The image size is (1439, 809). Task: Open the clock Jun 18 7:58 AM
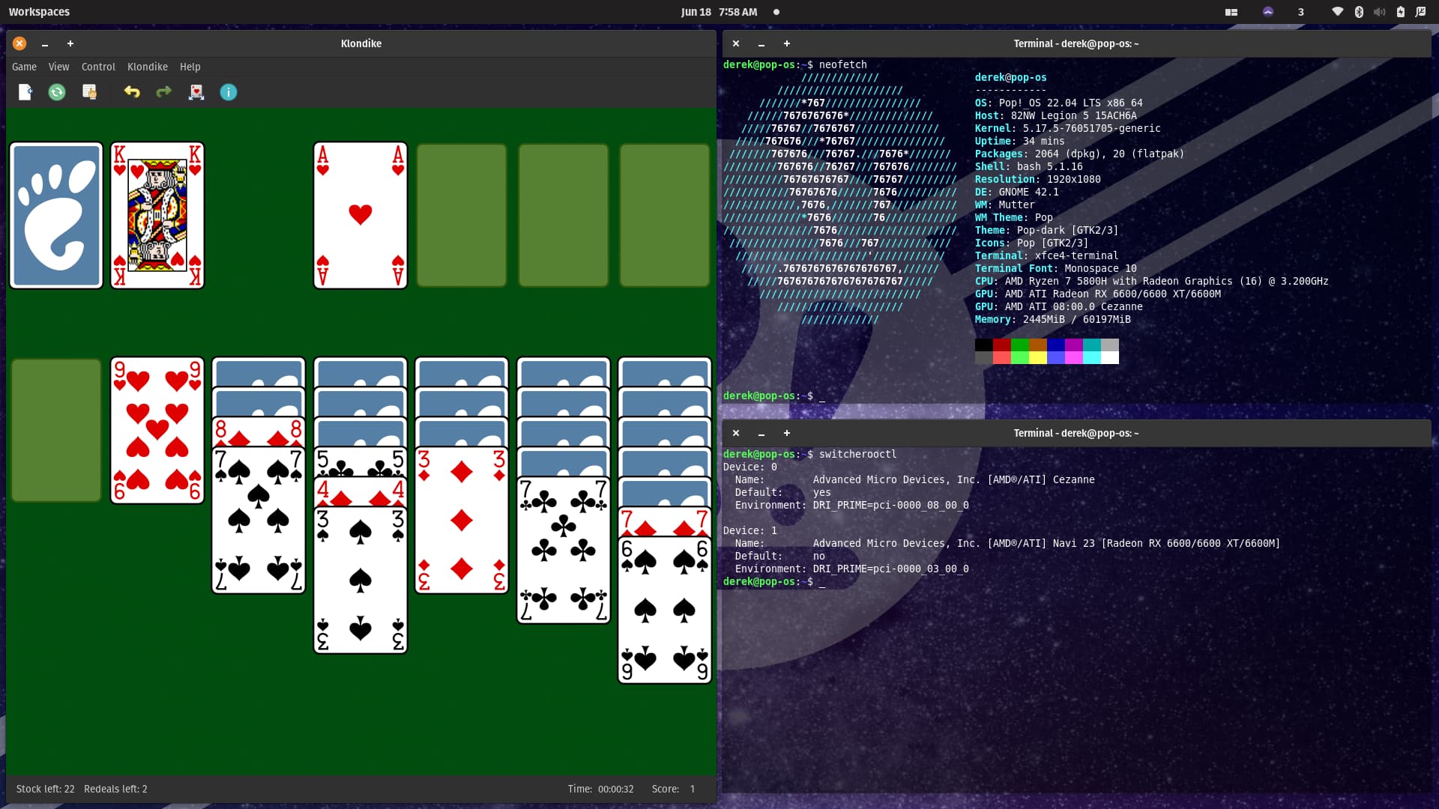719,12
